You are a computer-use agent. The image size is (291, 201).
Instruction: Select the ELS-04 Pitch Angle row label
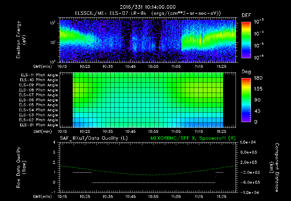[38, 110]
